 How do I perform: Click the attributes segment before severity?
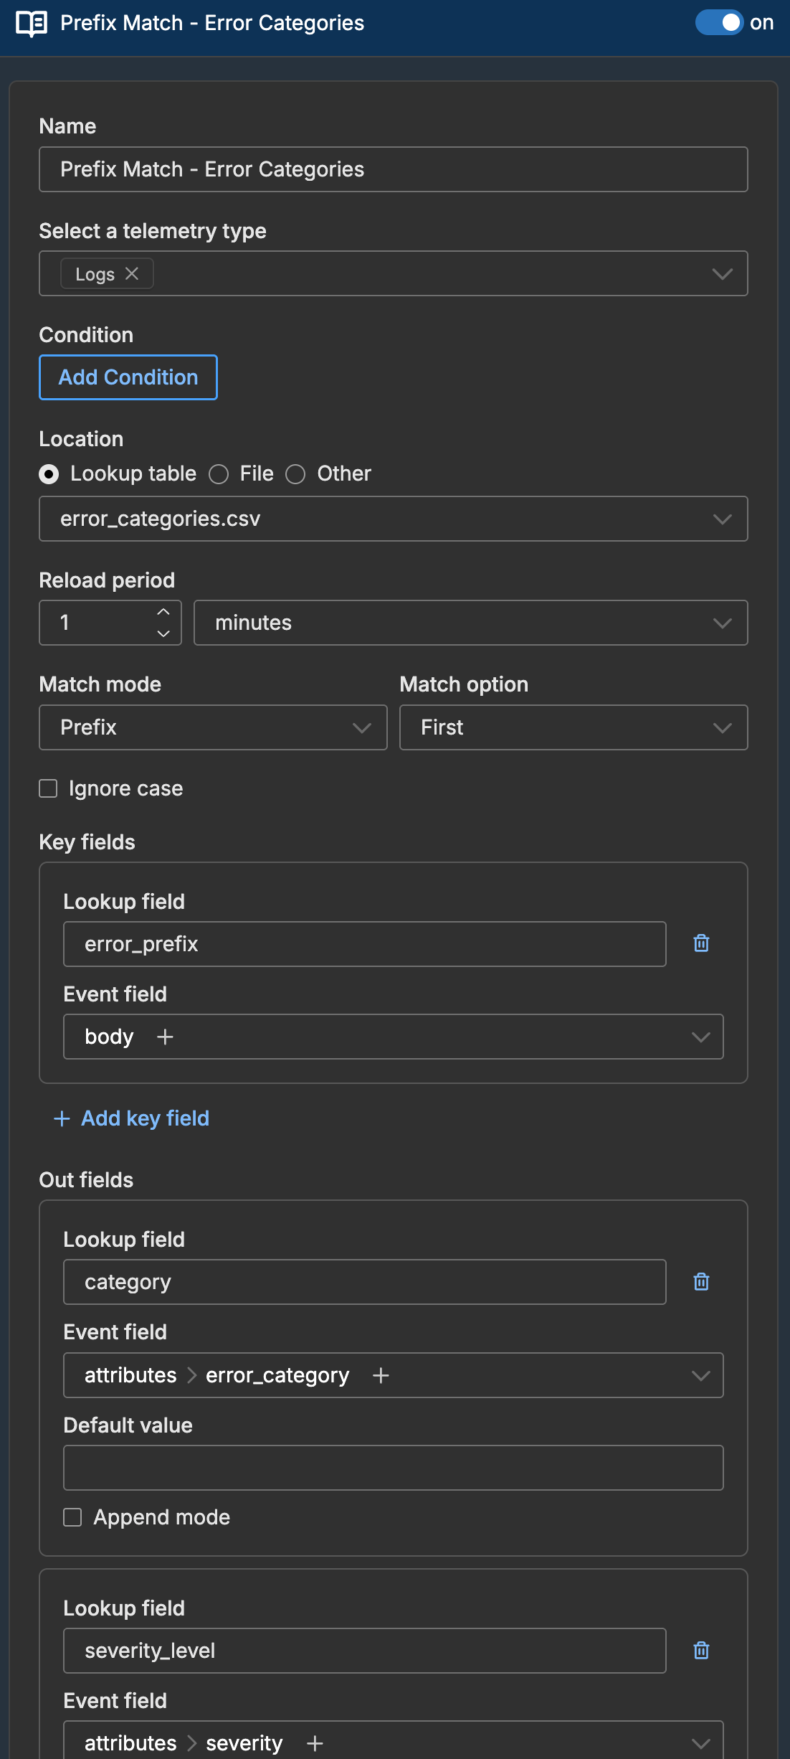pos(130,1743)
